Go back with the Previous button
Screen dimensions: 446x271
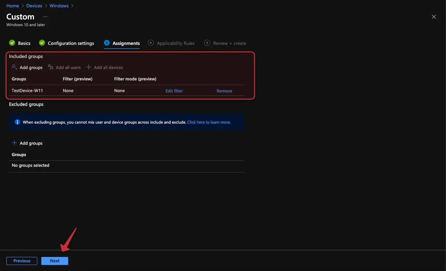[22, 261]
